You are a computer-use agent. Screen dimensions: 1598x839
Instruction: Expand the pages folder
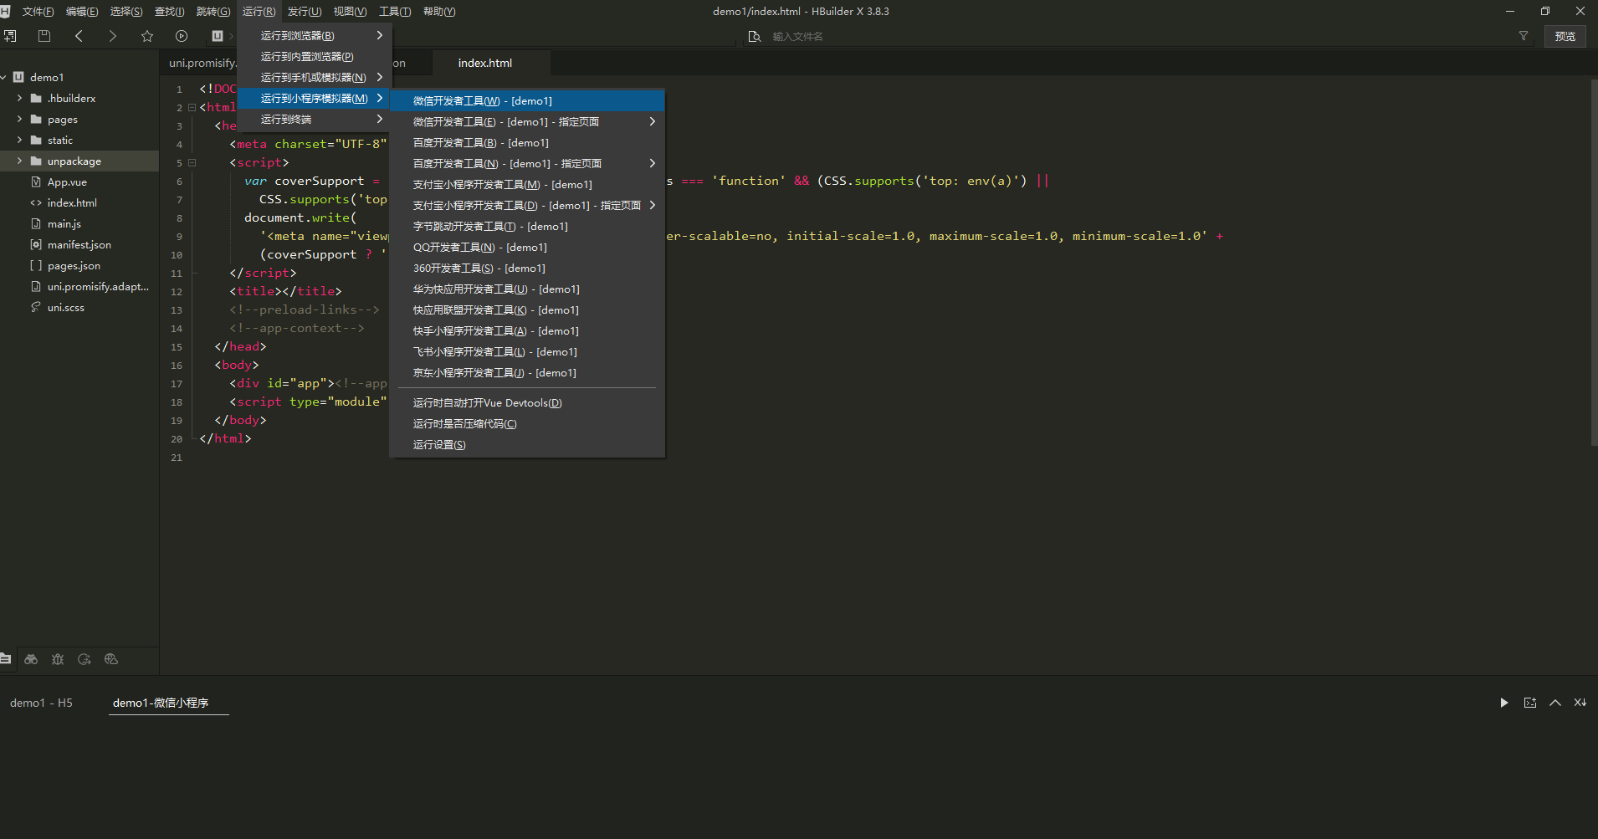(x=19, y=119)
